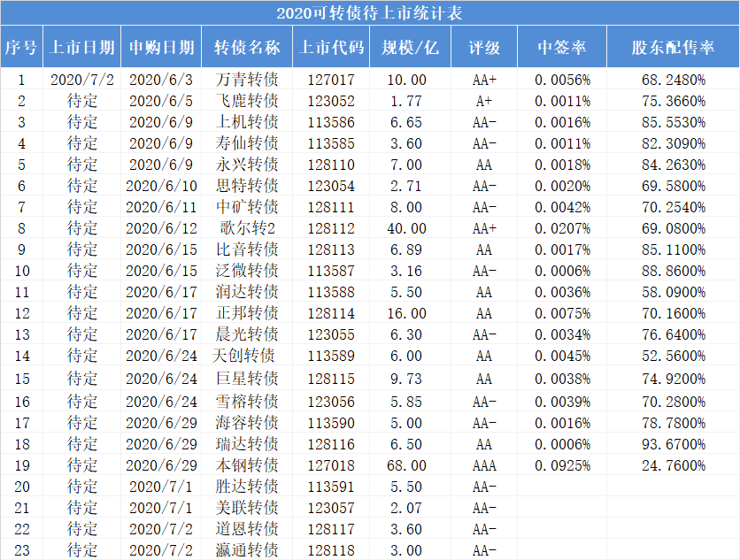Viewport: 740px width, 560px height.
Task: Click the placement rate 58.0900%
Action: pos(674,292)
